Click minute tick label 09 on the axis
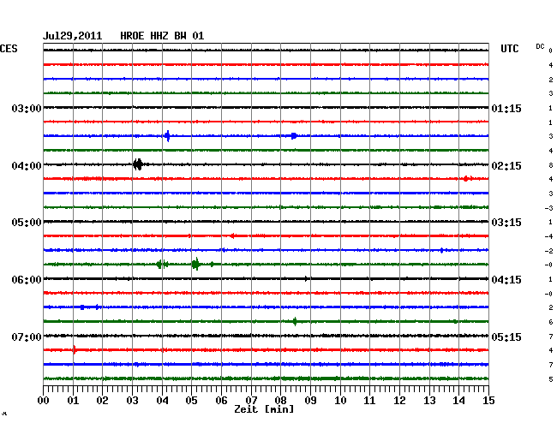This screenshot has width=557, height=423. click(x=310, y=401)
